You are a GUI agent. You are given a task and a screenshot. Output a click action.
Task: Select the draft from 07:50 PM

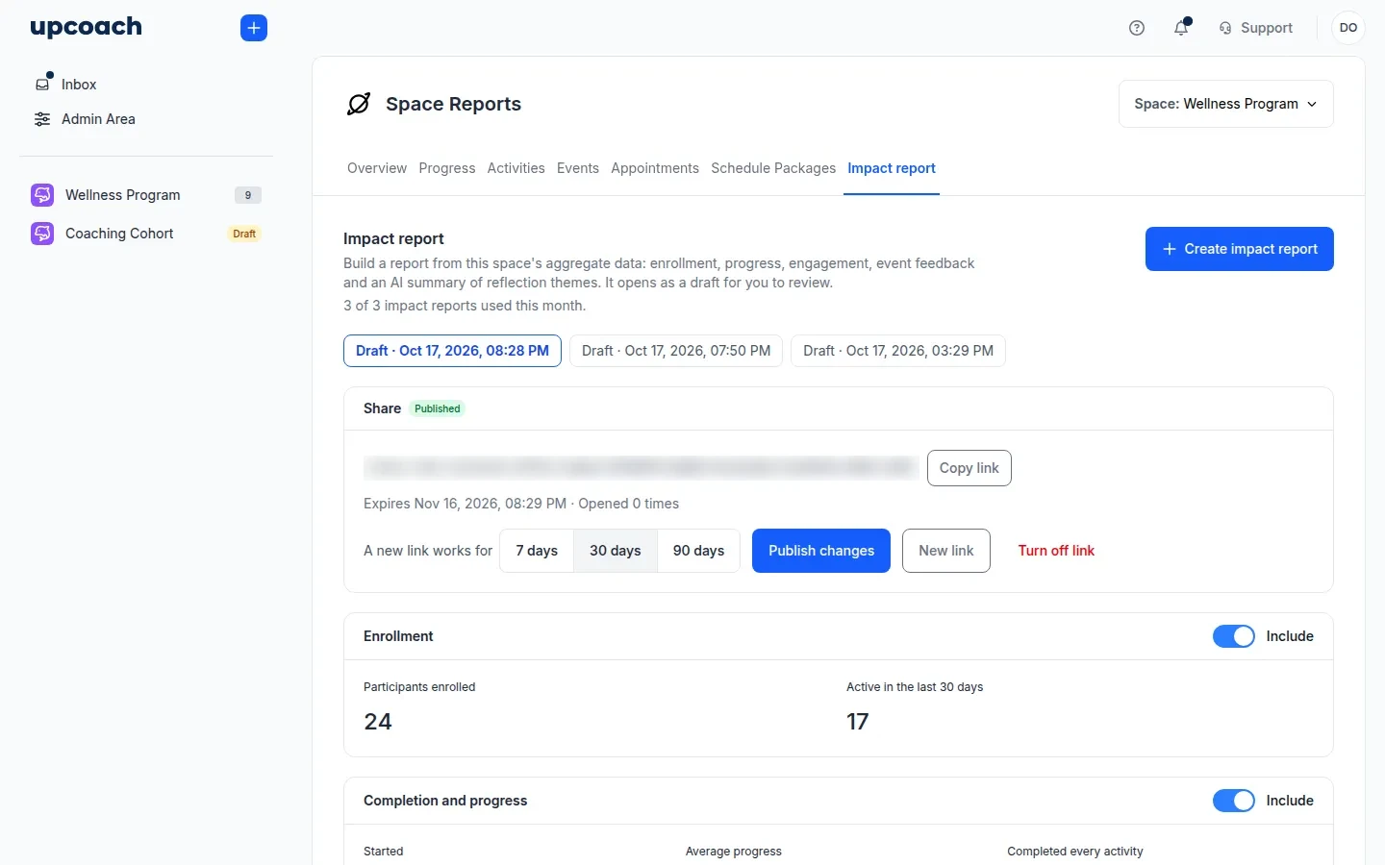(676, 351)
